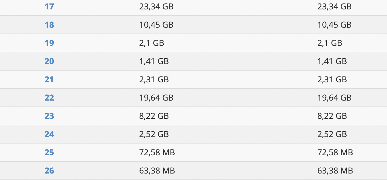The image size is (387, 180).
Task: Select the rightmost 19,64 GB value
Action: click(334, 98)
